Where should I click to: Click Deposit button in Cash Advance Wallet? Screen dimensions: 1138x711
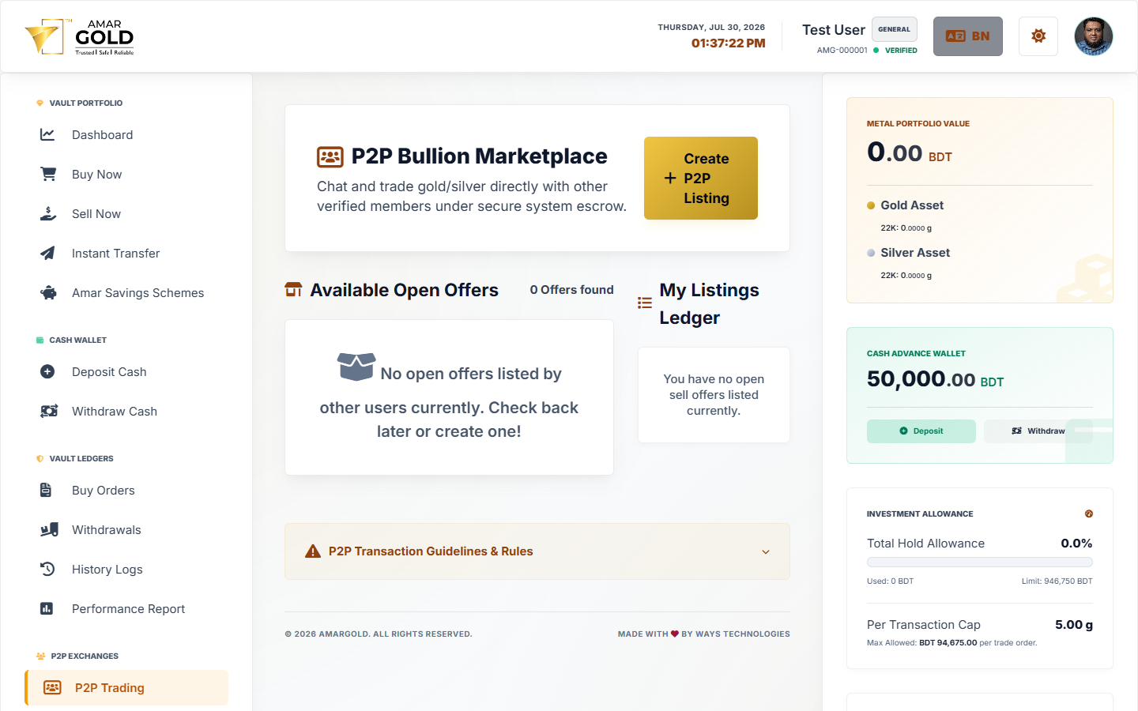tap(921, 431)
